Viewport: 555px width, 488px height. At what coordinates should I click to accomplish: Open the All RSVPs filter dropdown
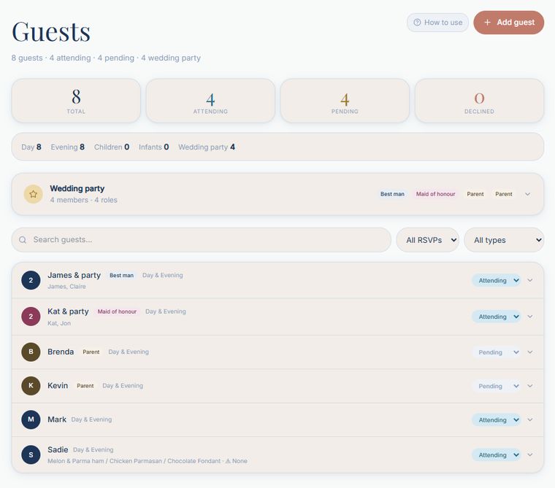click(428, 240)
